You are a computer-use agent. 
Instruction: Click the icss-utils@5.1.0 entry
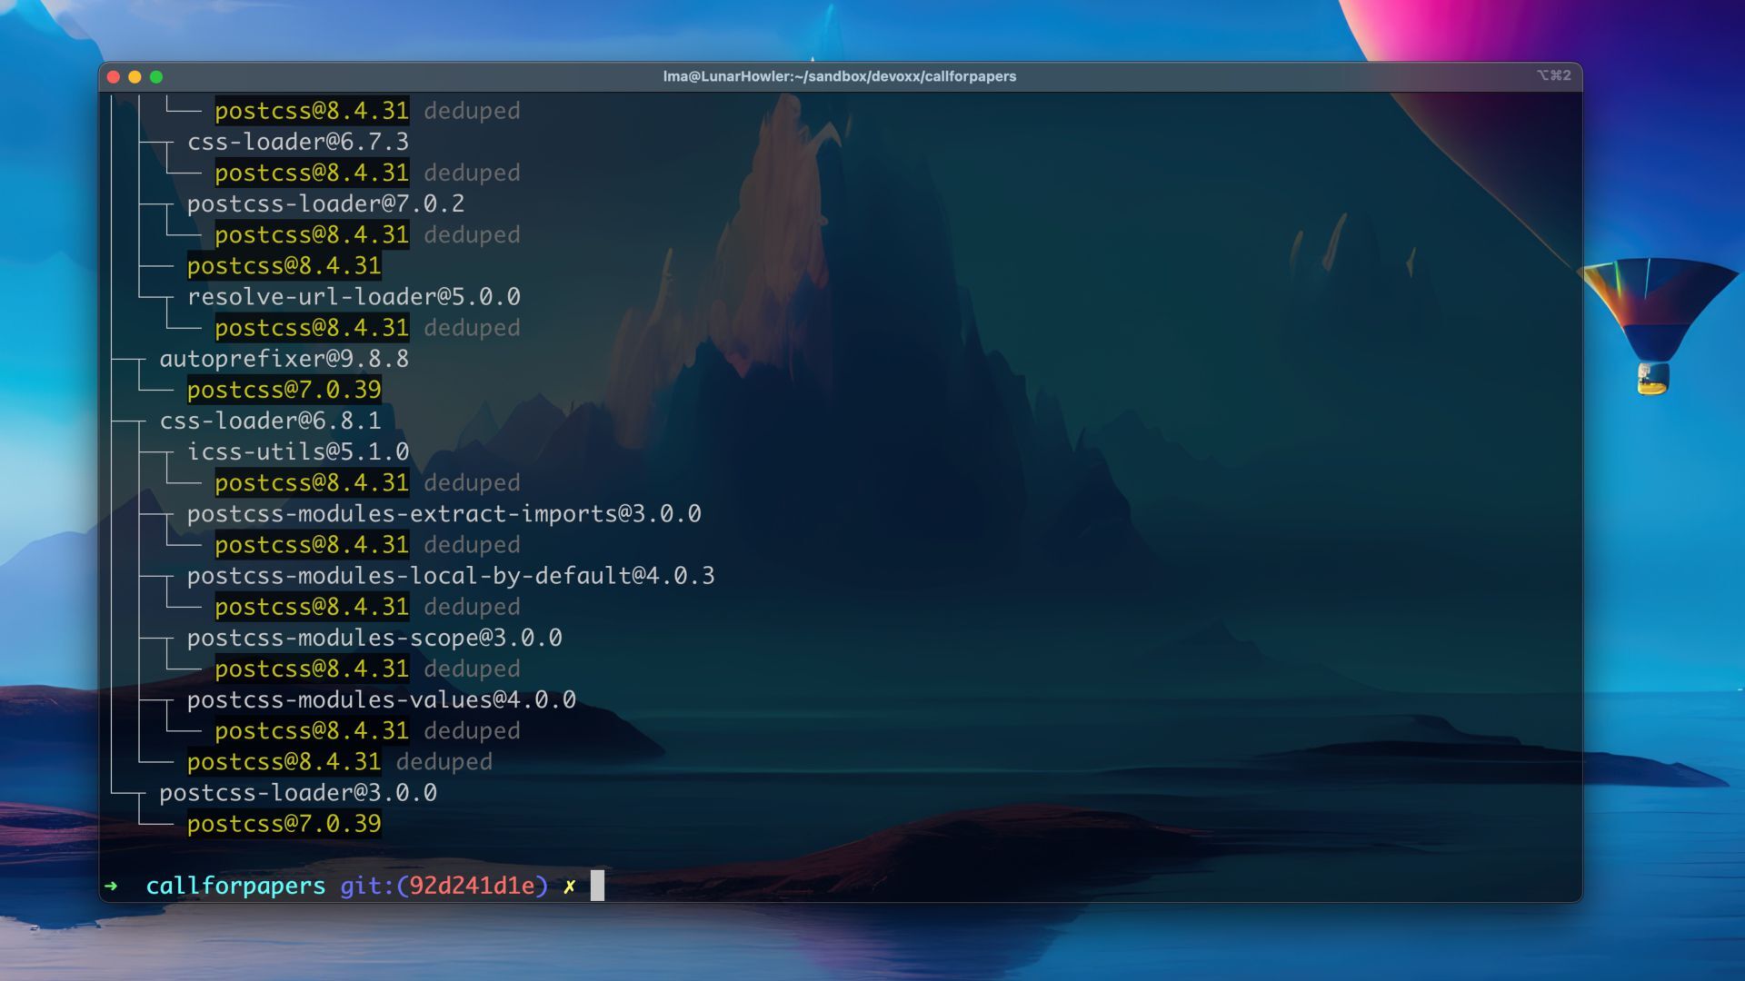tap(298, 451)
